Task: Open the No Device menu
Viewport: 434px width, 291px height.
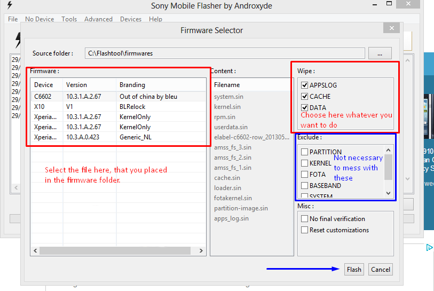Action: (x=40, y=19)
